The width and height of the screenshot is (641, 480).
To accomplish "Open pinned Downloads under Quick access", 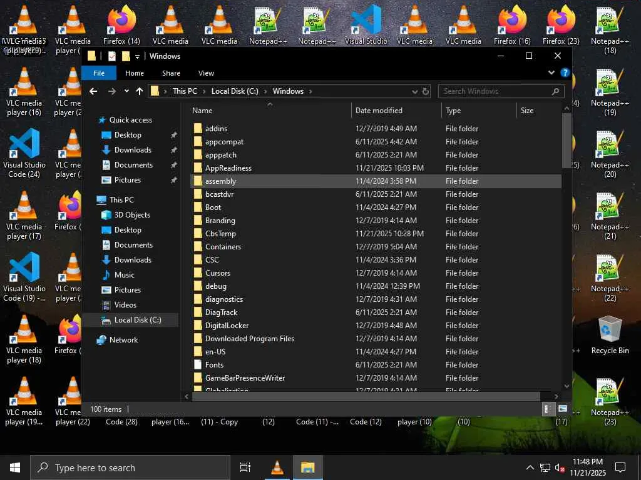I will pyautogui.click(x=133, y=150).
